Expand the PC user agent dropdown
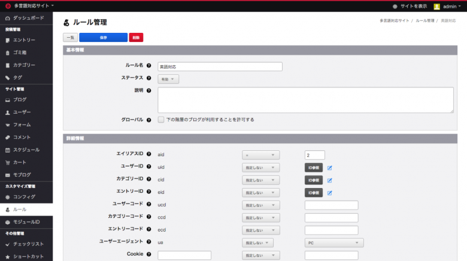This screenshot has width=467, height=261. click(x=334, y=243)
